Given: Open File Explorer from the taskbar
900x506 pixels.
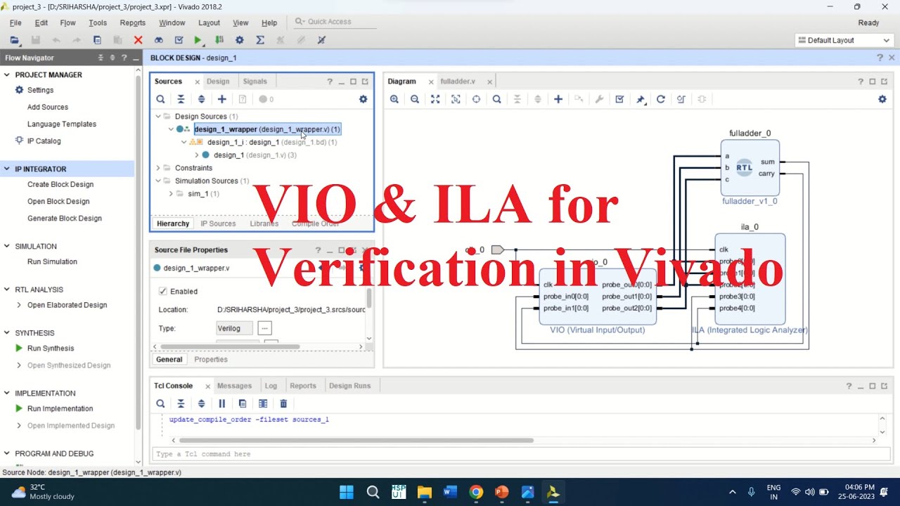Looking at the screenshot, I should 424,492.
